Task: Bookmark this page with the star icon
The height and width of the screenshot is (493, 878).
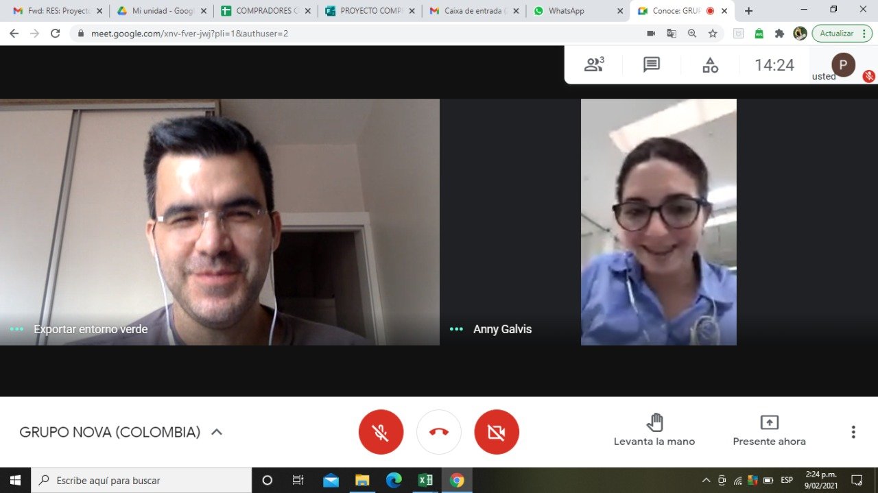Action: click(x=713, y=34)
